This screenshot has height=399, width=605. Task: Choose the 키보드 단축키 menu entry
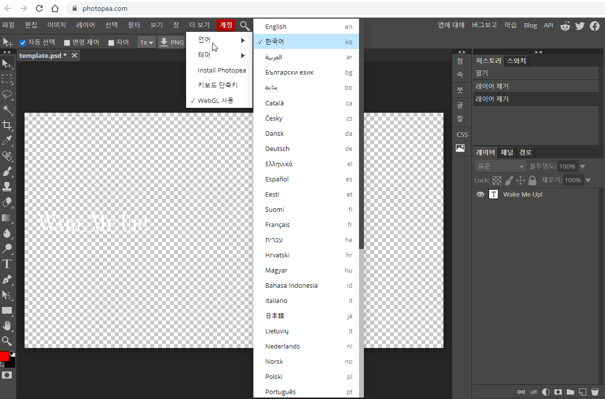click(x=219, y=85)
